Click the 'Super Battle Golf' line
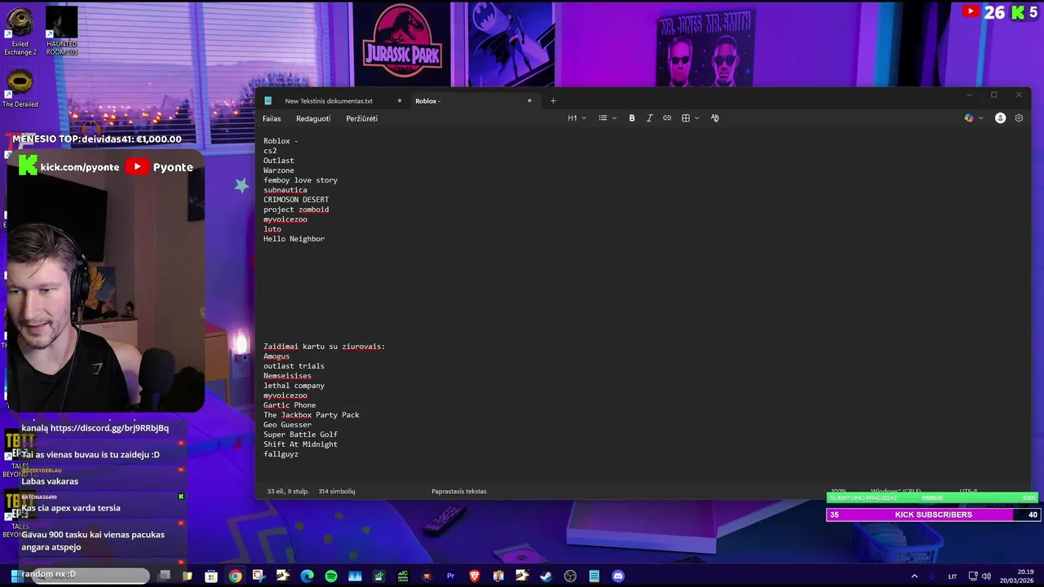Viewport: 1044px width, 587px height. point(300,435)
